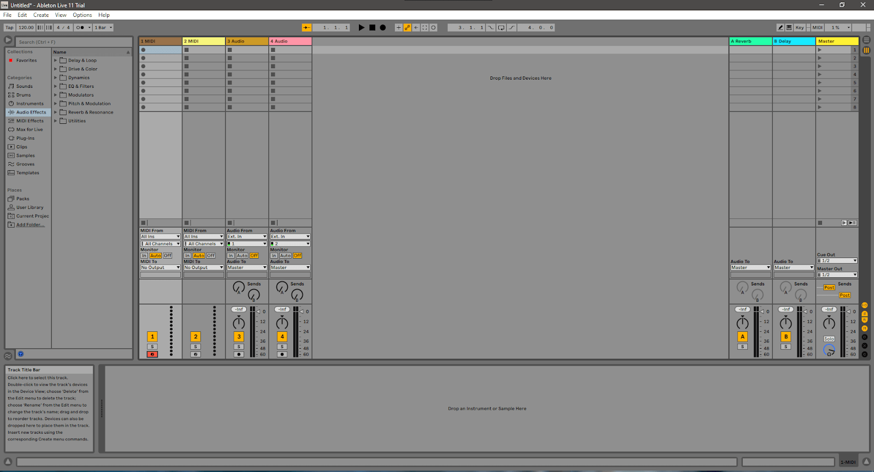Open the quantization 1 Bar dropdown
874x472 pixels.
(x=103, y=27)
